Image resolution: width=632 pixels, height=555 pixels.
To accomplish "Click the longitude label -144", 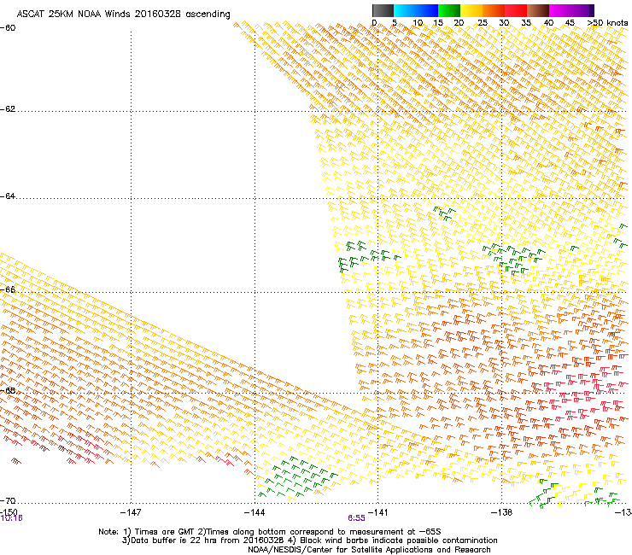I will pyautogui.click(x=255, y=512).
